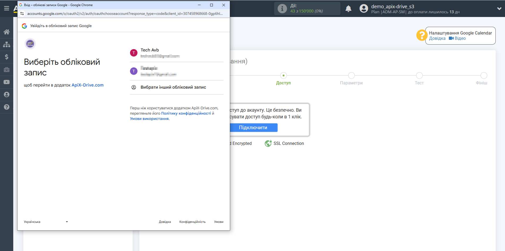Click Умови footer link in popup
The height and width of the screenshot is (251, 505).
219,222
